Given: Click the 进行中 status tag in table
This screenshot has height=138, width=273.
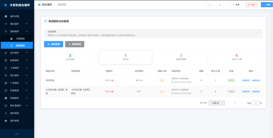Looking at the screenshot, I should 231,80.
